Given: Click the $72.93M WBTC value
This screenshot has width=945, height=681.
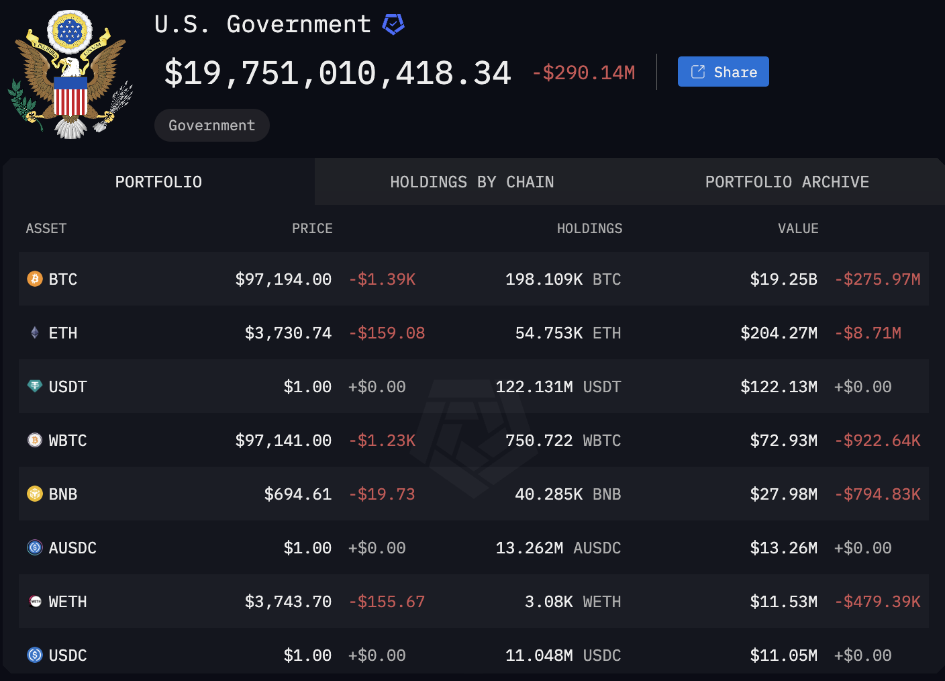Looking at the screenshot, I should tap(784, 441).
